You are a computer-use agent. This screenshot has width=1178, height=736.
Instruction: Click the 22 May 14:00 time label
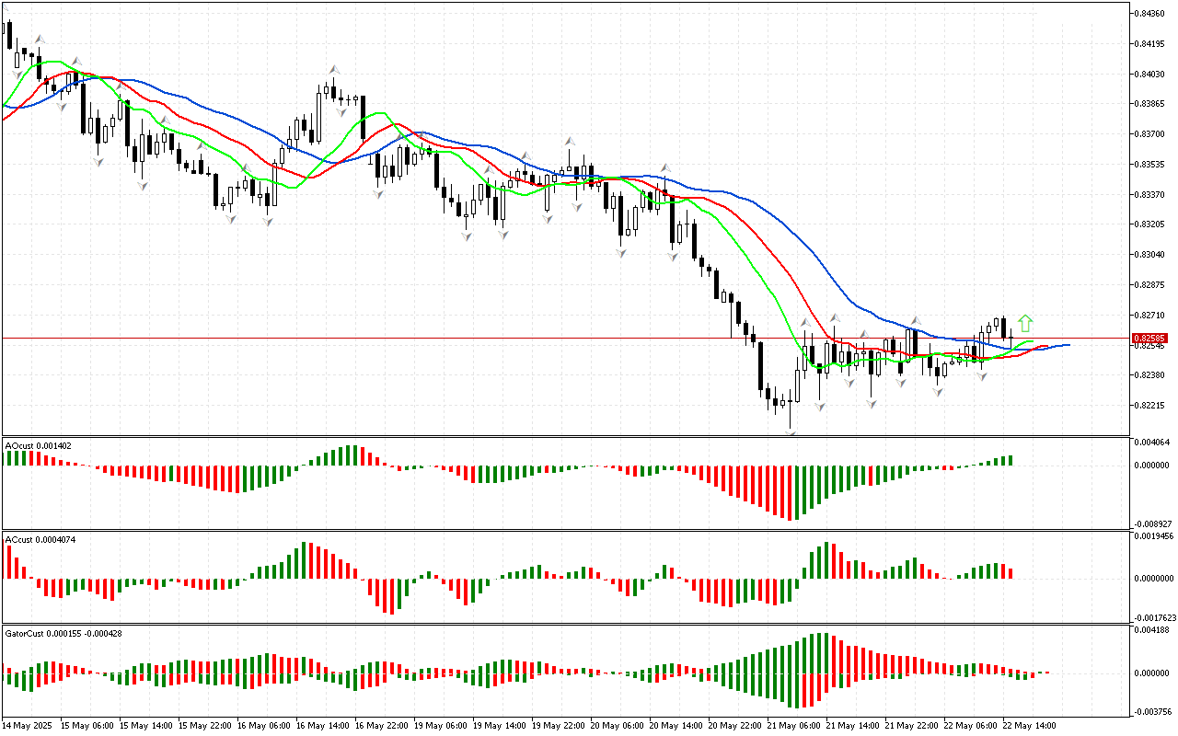1030,725
